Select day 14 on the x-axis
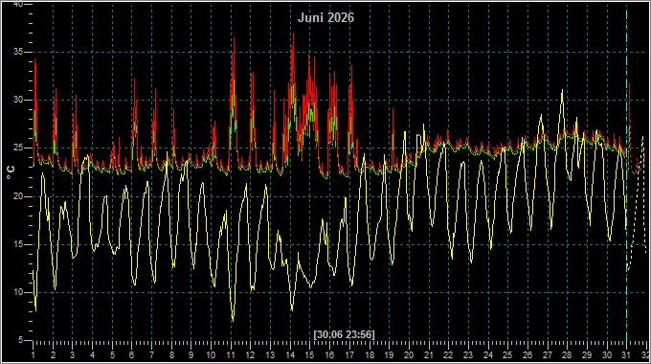The width and height of the screenshot is (651, 364). click(x=290, y=355)
